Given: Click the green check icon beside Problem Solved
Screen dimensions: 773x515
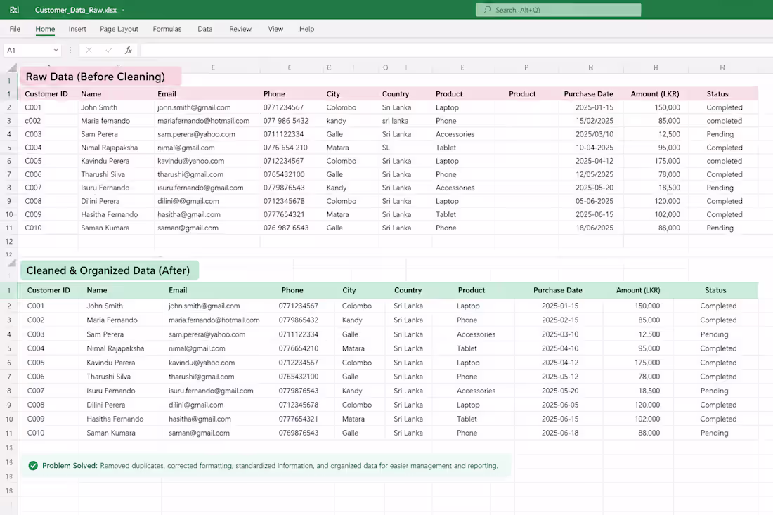Looking at the screenshot, I should 33,466.
